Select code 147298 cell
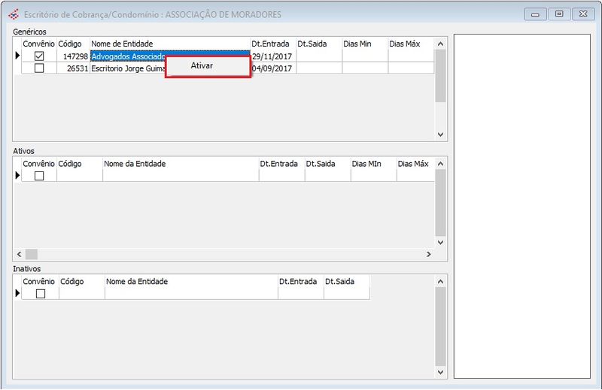Image resolution: width=602 pixels, height=390 pixels. (x=73, y=56)
